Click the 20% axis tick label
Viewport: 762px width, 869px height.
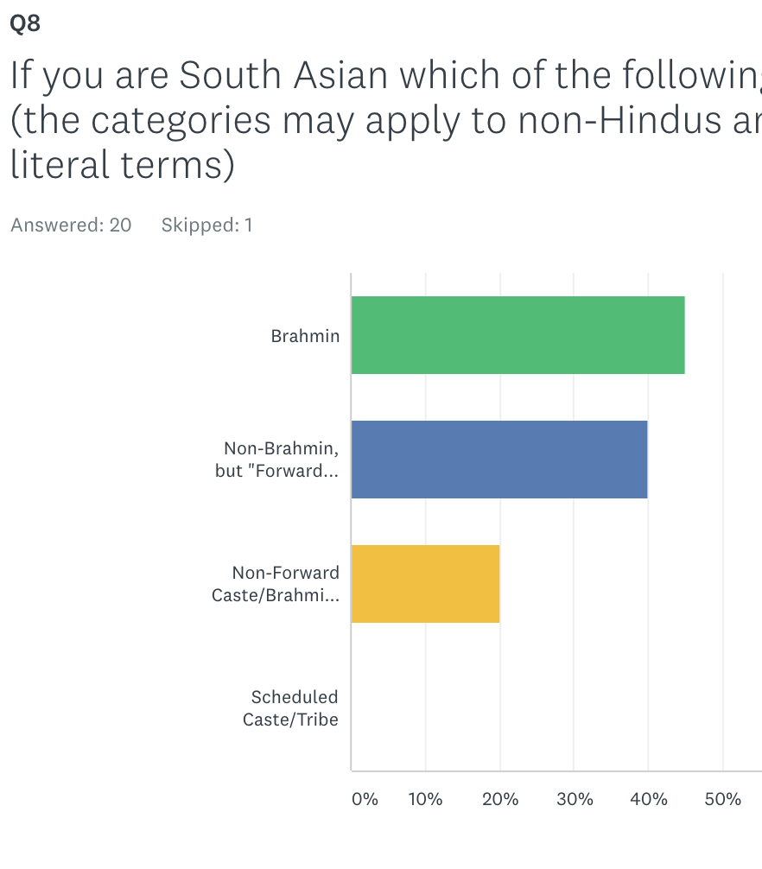(x=500, y=799)
